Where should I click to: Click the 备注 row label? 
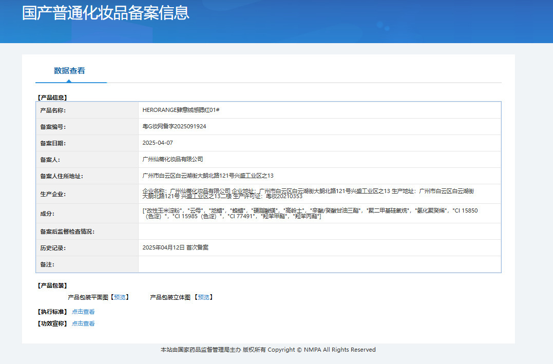point(47,264)
